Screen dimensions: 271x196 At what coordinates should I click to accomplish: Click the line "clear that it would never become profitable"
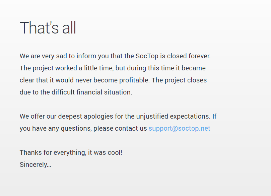[113, 80]
